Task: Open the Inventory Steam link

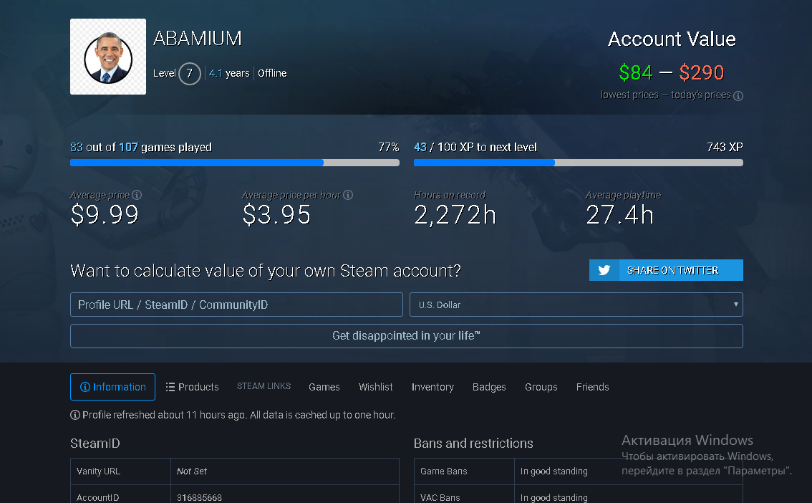Action: click(432, 387)
